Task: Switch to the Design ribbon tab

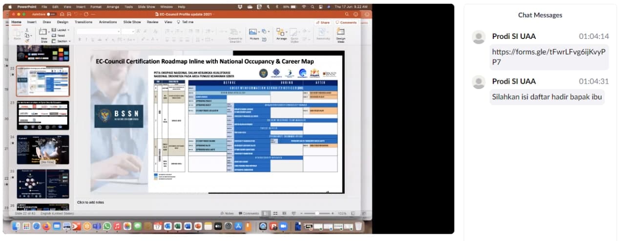Action: coord(62,22)
